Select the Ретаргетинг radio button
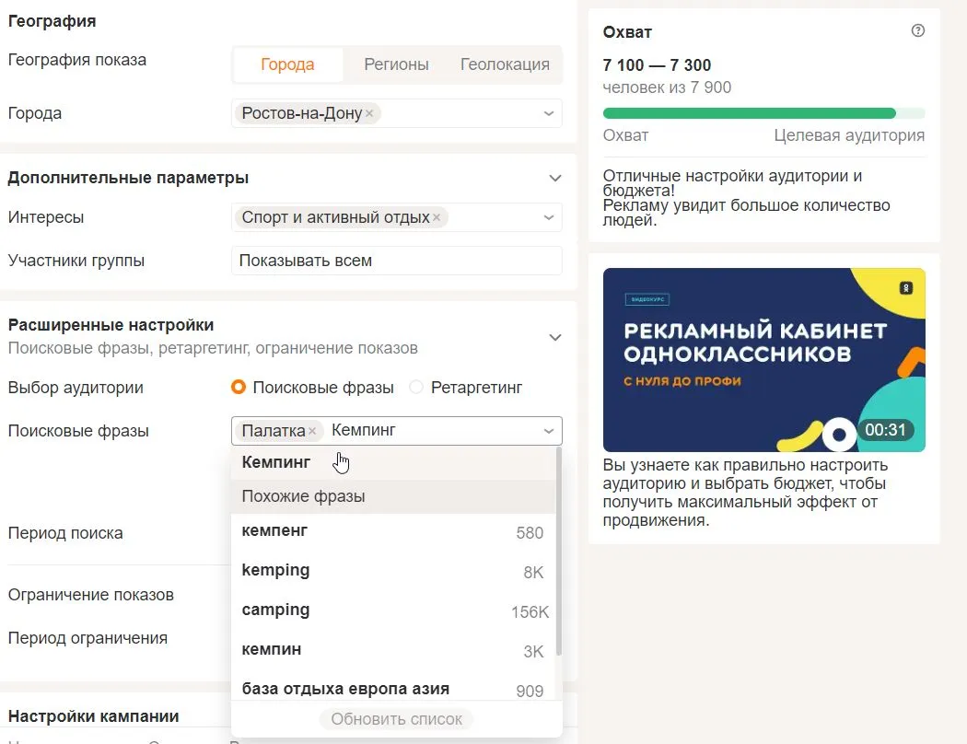 point(416,388)
